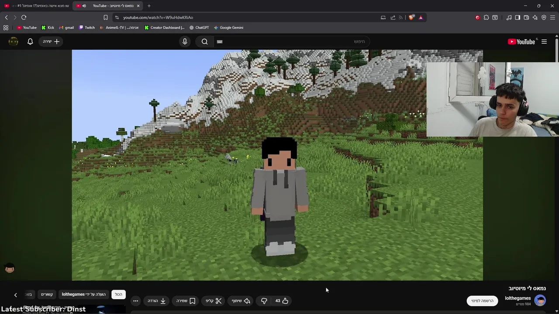Open site settings icon beside the URL
Screen dimensions: 559x314
pyautogui.click(x=117, y=17)
